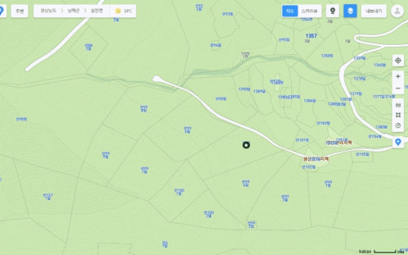Screen dimensions: 408x255
Task: Zoom in with the plus button
Action: (398, 76)
